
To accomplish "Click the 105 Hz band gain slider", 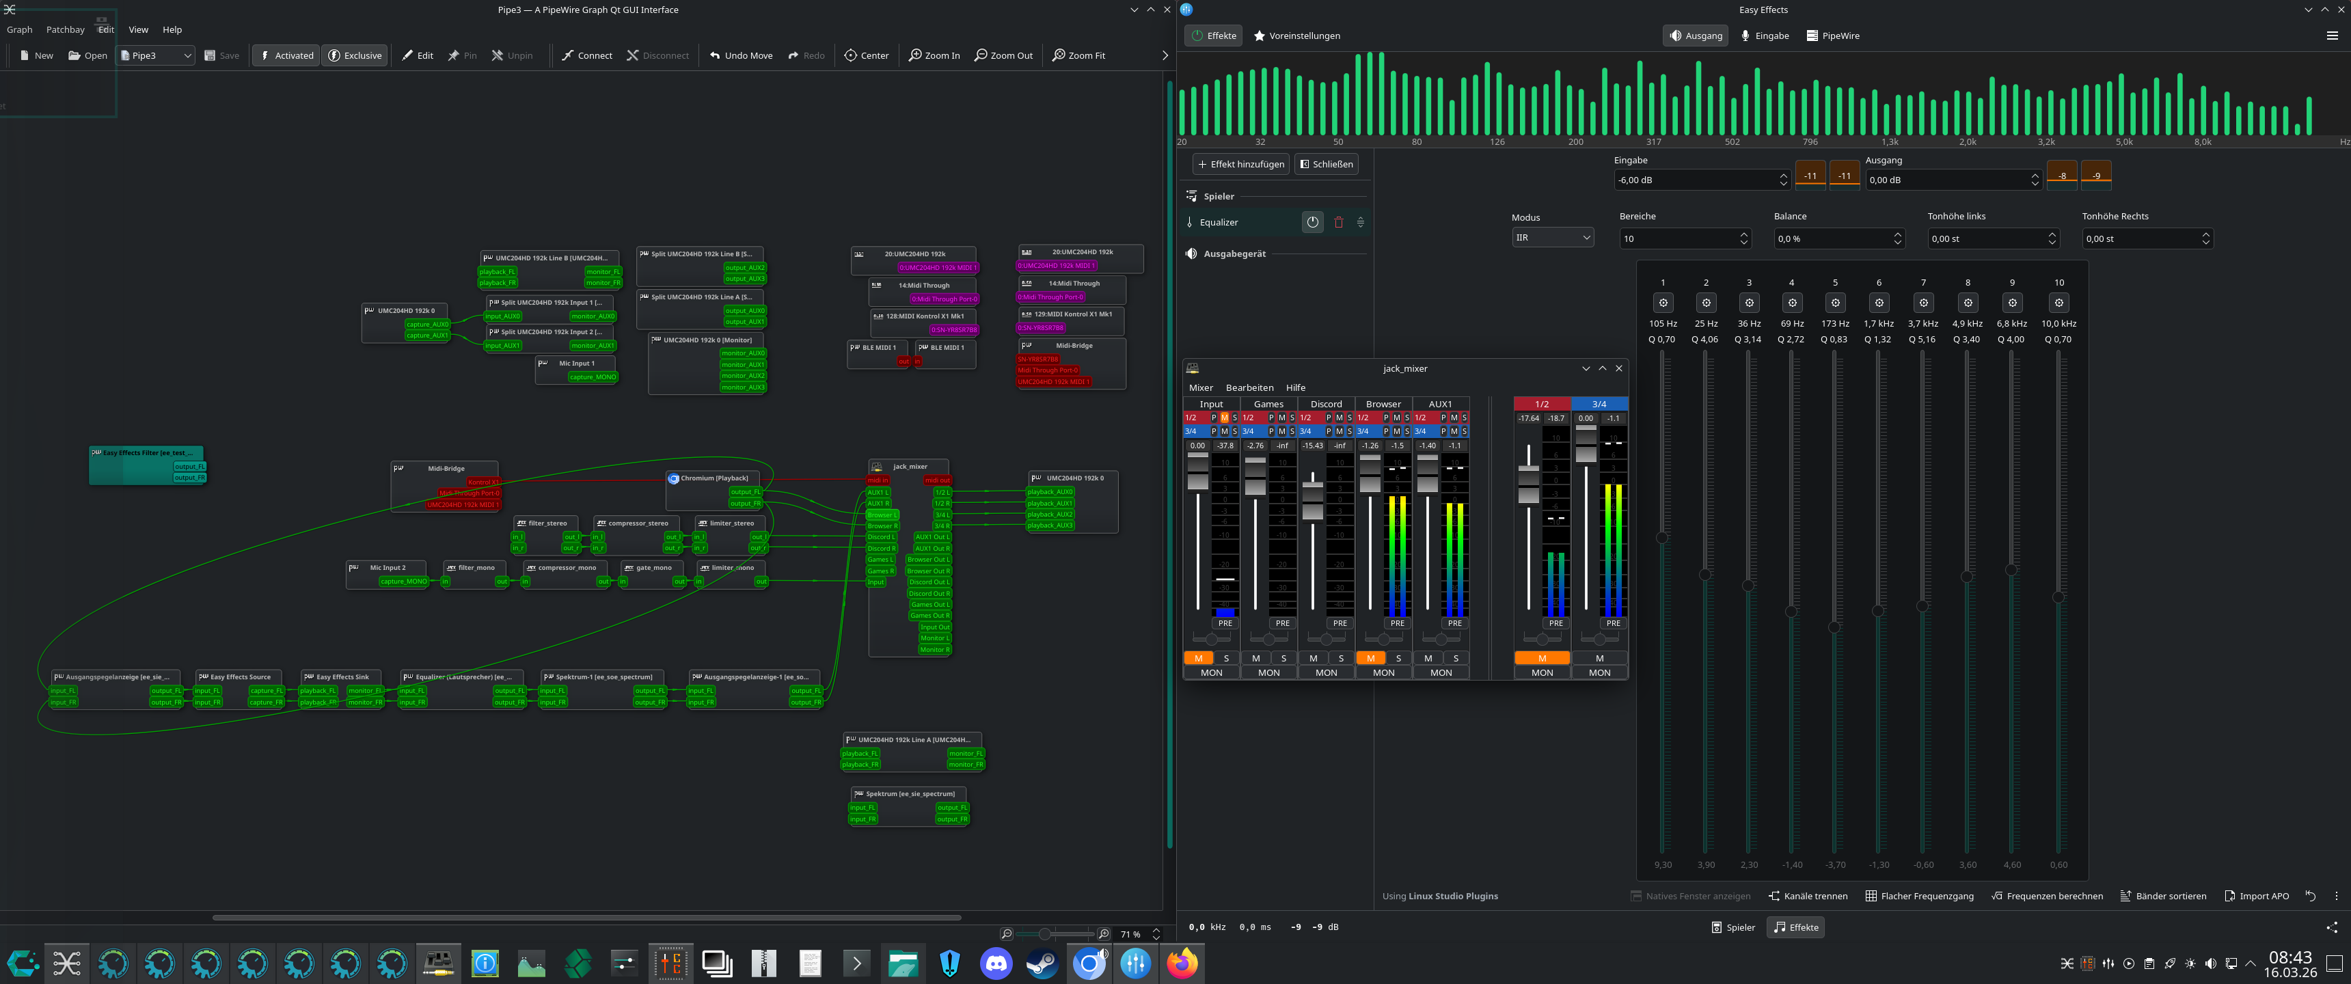I will pos(1662,538).
